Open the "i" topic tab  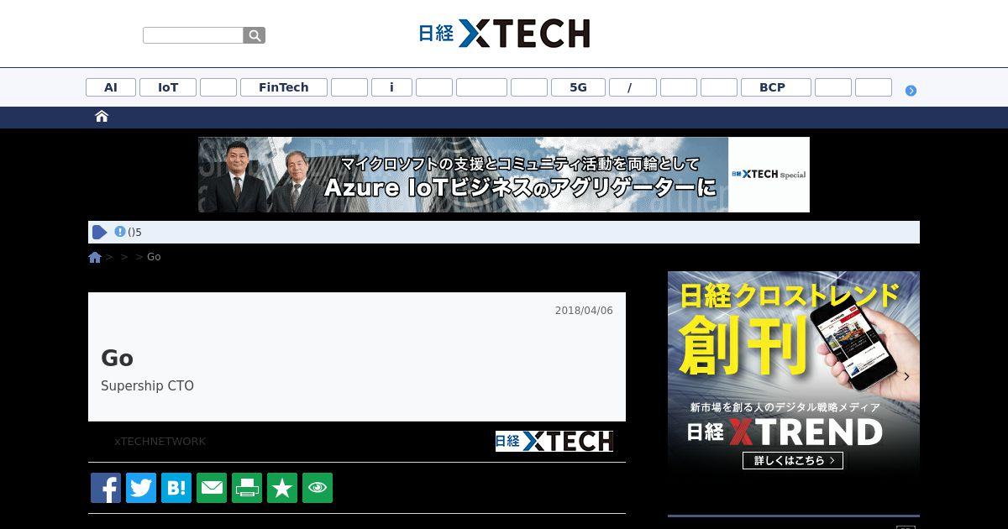pyautogui.click(x=391, y=87)
